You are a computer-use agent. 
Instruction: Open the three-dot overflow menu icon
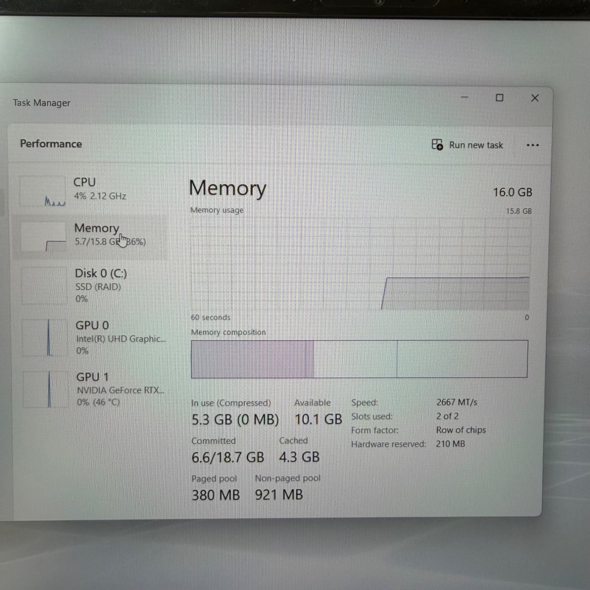533,145
